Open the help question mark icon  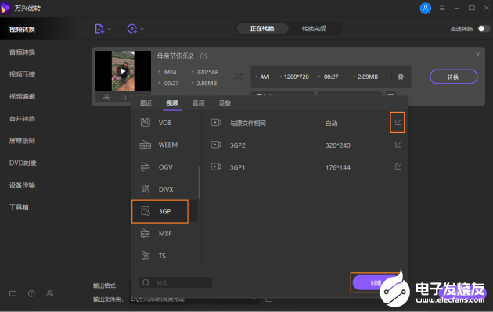point(31,294)
